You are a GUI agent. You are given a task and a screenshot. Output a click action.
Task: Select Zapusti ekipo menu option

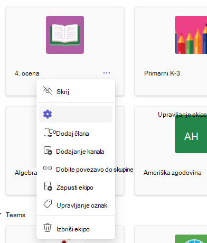[75, 188]
